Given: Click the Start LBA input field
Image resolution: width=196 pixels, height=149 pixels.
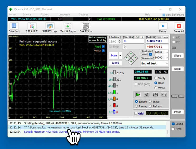Looking at the screenshot, I should click(134, 41).
